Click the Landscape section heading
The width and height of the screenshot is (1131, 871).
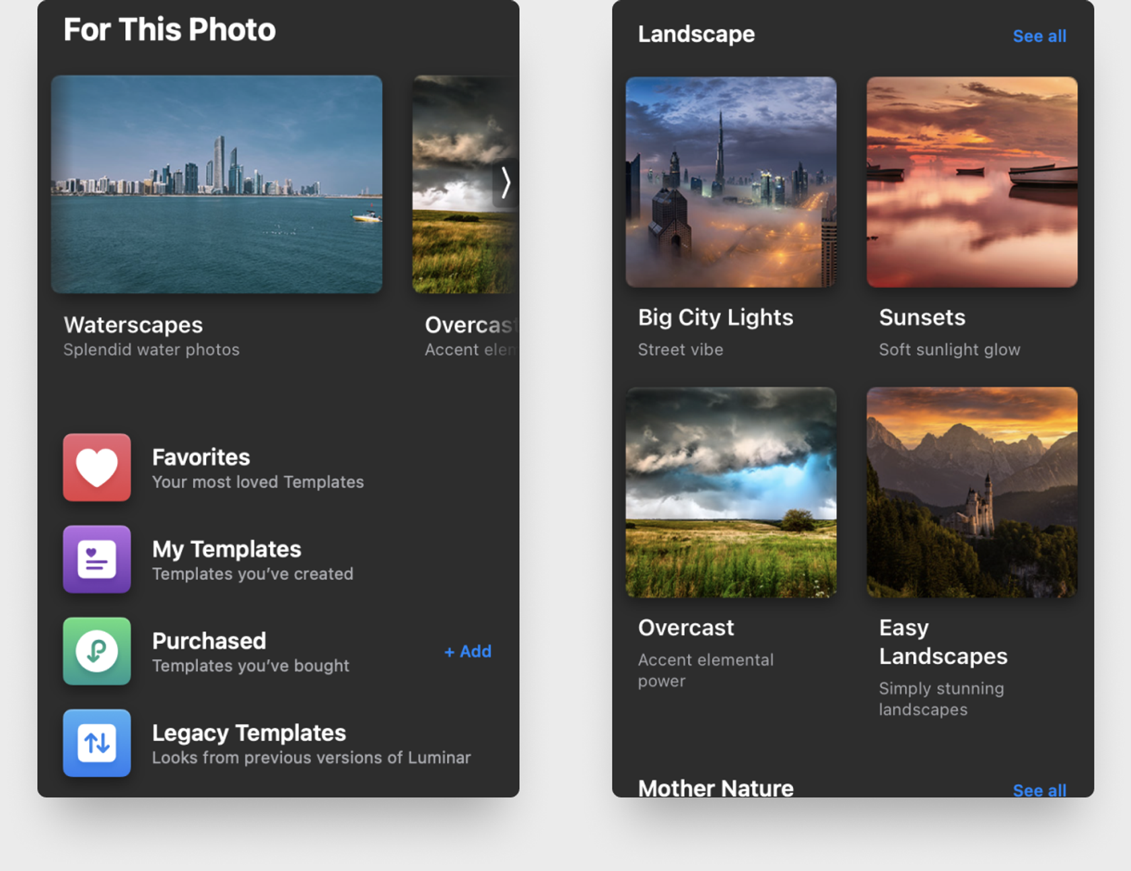point(696,34)
